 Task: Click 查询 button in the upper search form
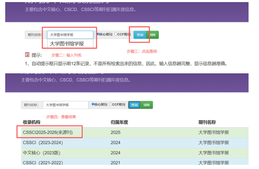coord(140,35)
